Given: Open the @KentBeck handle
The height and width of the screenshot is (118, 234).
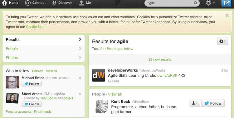Looking at the screenshot, I should 141,102.
